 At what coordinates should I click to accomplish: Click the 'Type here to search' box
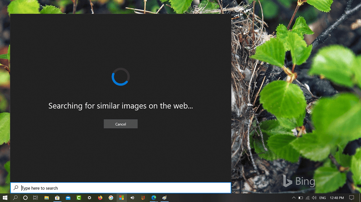[121, 188]
